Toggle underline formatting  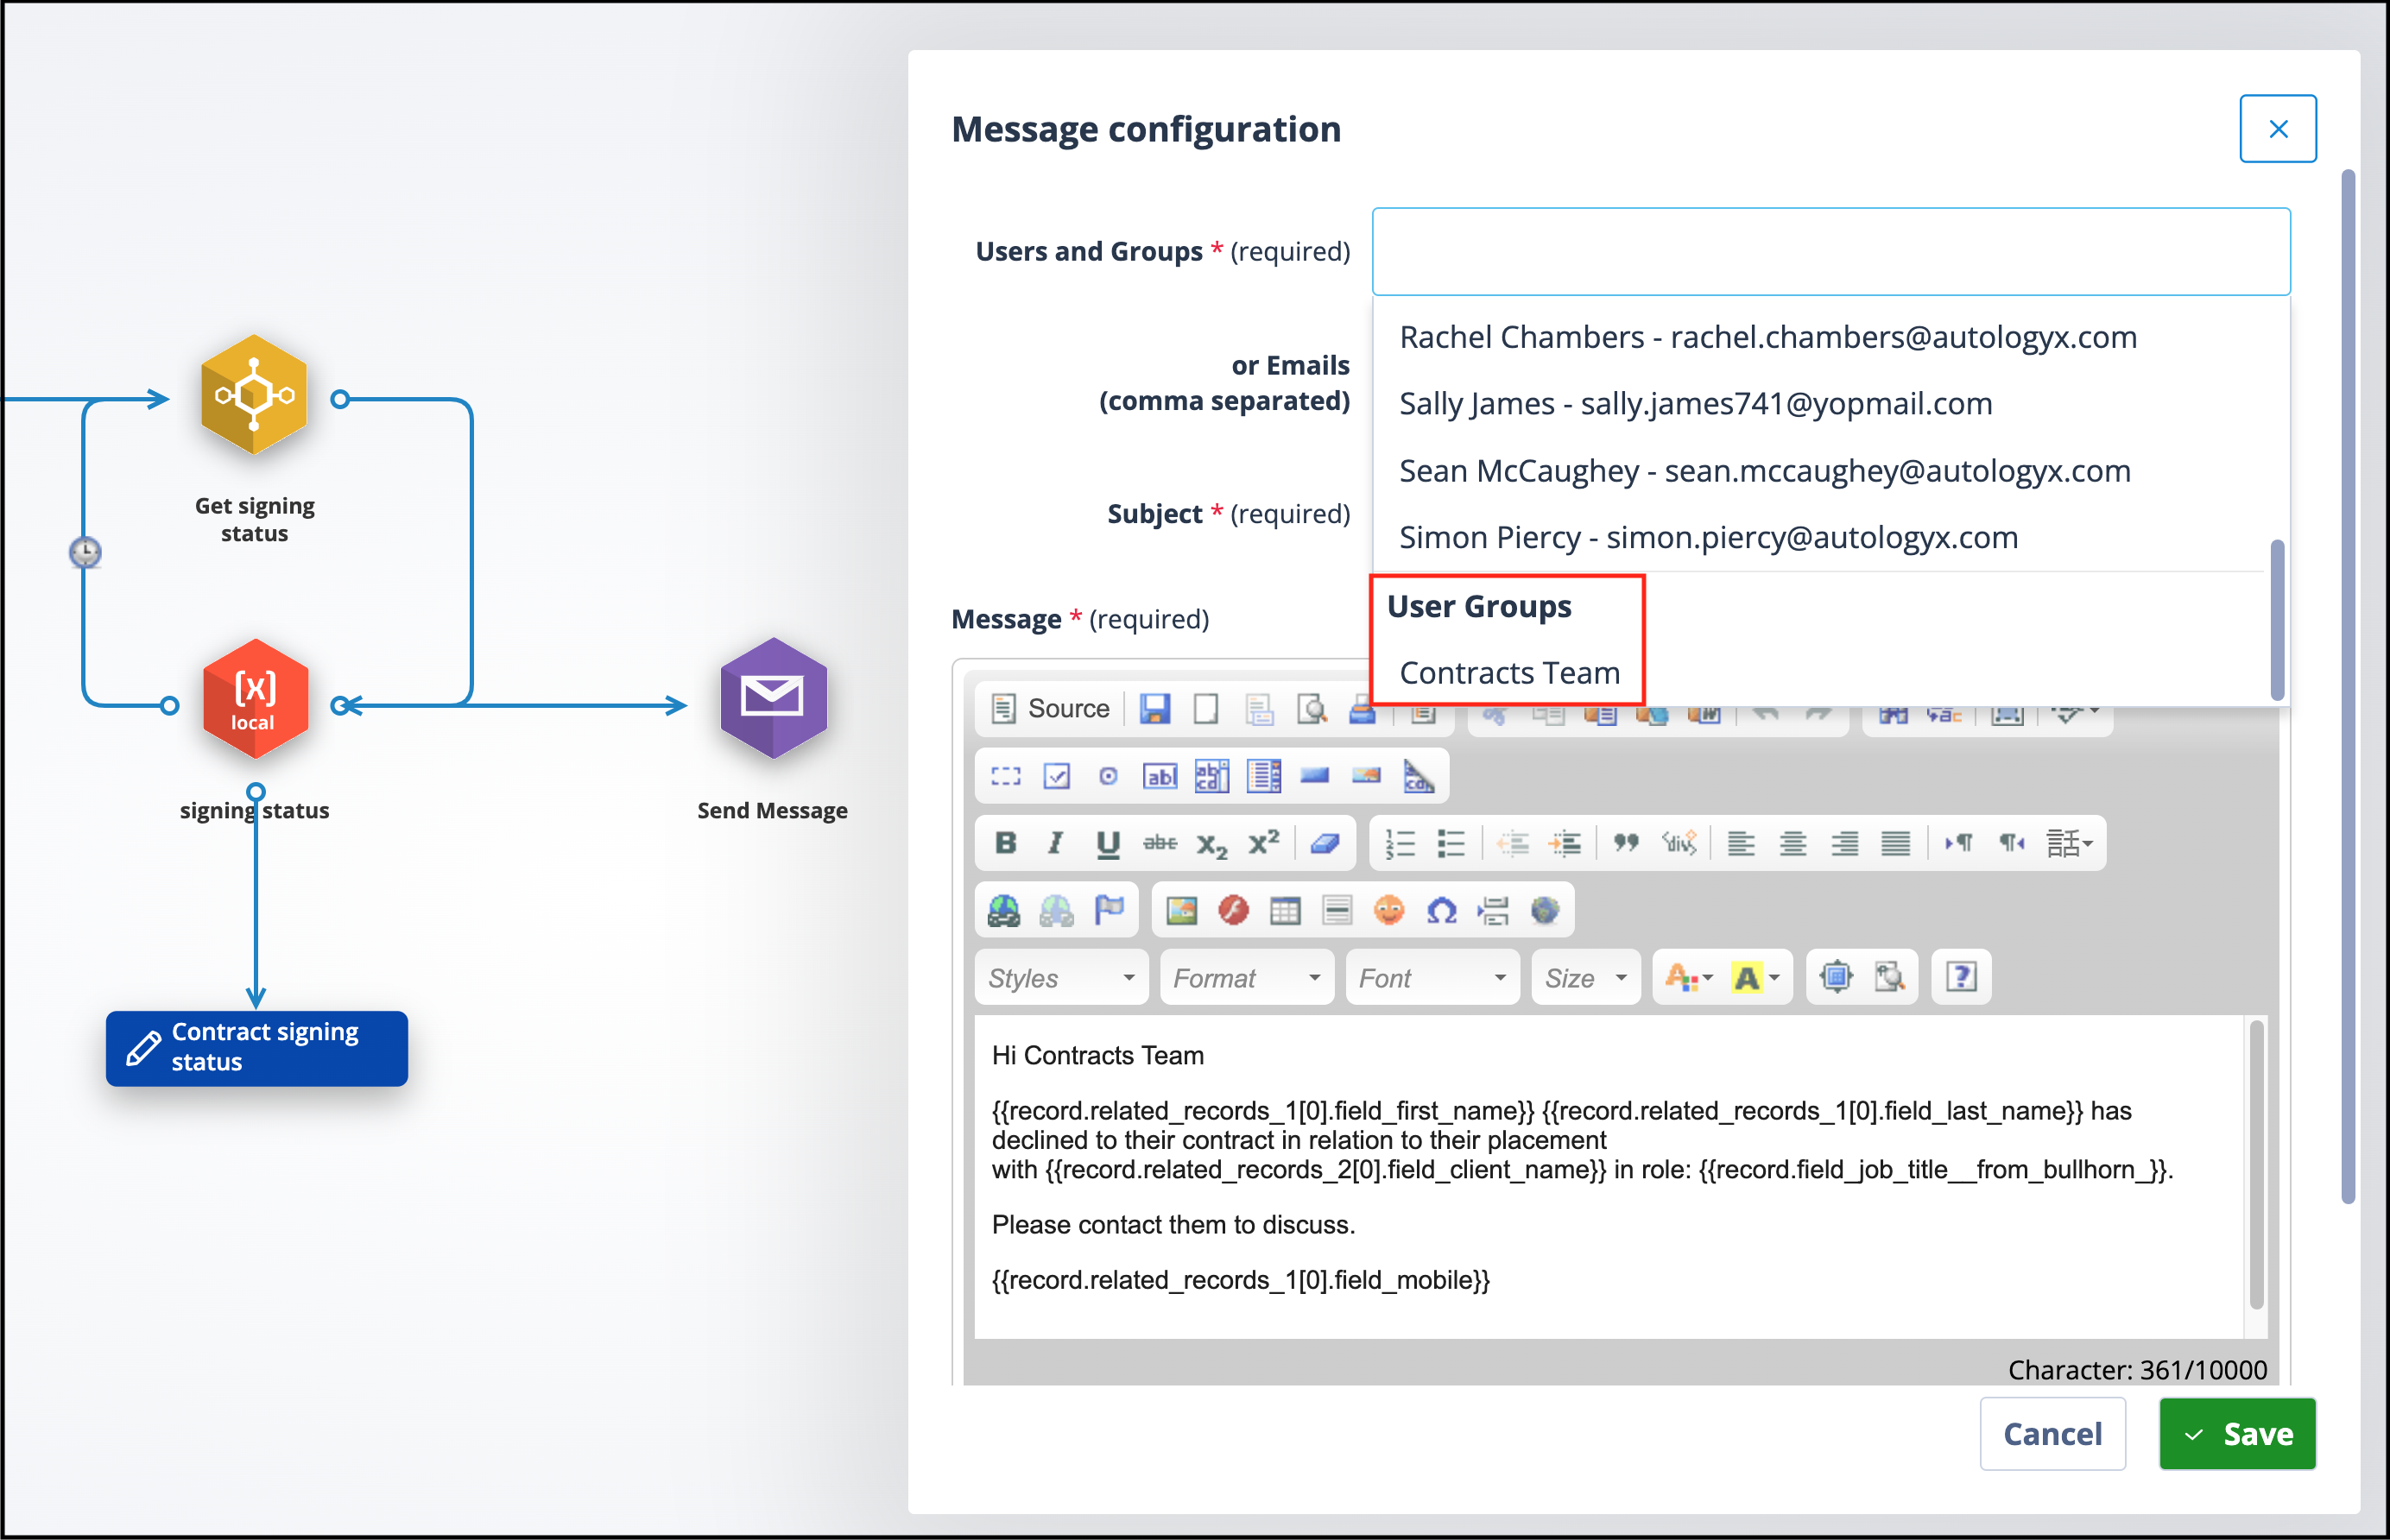(x=1108, y=843)
